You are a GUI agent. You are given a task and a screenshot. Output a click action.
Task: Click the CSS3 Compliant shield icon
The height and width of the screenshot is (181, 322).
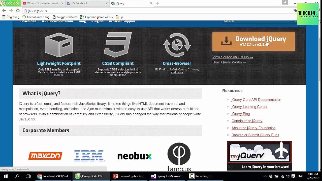pos(118,45)
